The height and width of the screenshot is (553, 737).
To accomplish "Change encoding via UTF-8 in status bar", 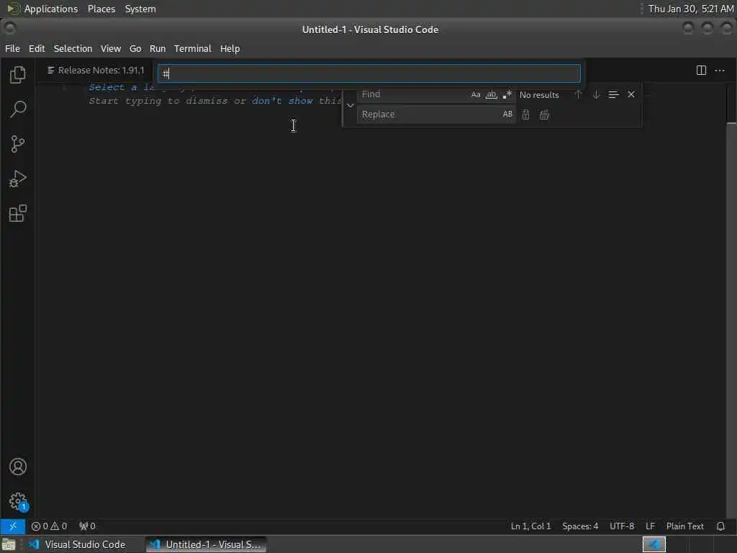I will [621, 526].
